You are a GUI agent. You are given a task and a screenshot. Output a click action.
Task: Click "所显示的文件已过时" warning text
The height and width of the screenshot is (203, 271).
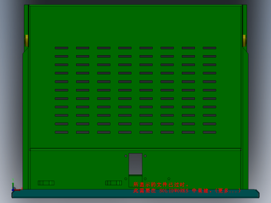click(x=161, y=184)
